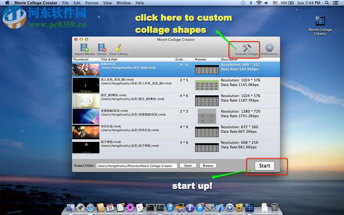Click Movie Collage Creator dock icon
The image size is (344, 215).
tap(249, 207)
